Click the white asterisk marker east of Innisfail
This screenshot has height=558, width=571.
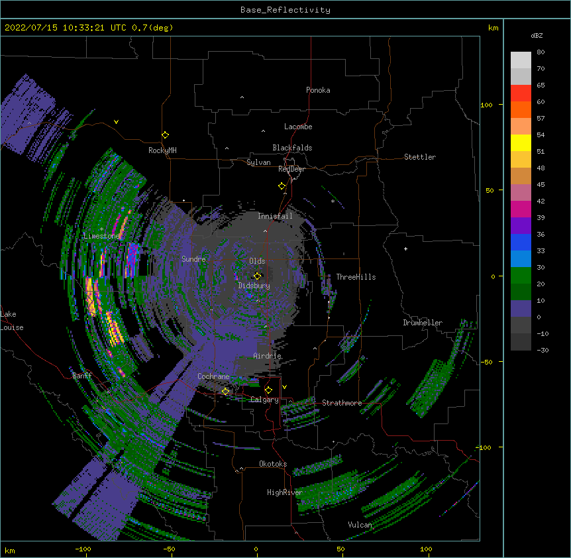(333, 201)
